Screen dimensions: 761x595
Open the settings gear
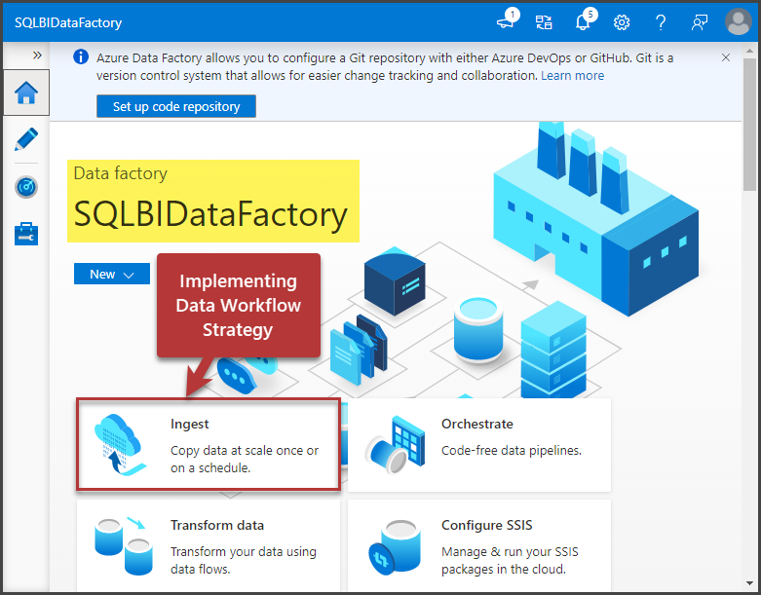tap(622, 22)
